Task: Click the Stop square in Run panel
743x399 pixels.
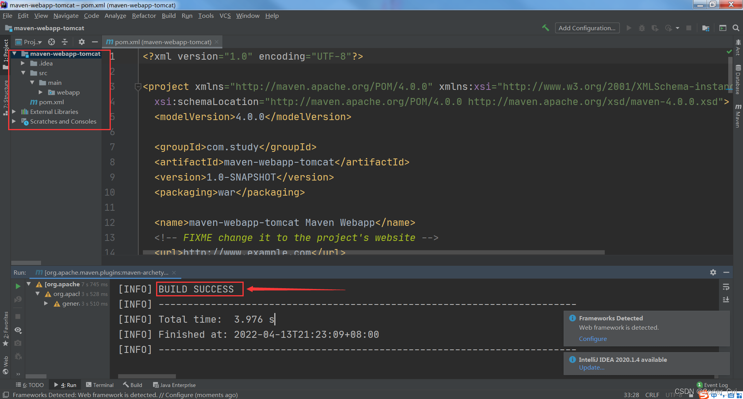Action: [x=18, y=316]
